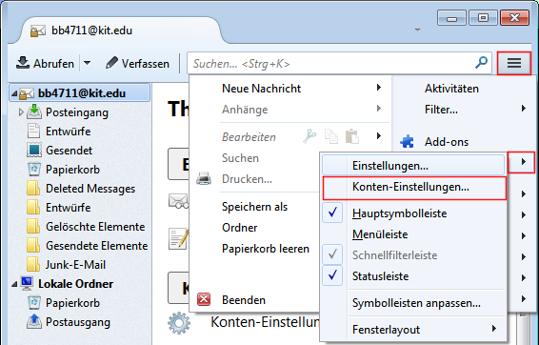Collapse the bb4711@kit.edu account tree
539x345 pixels.
click(14, 93)
